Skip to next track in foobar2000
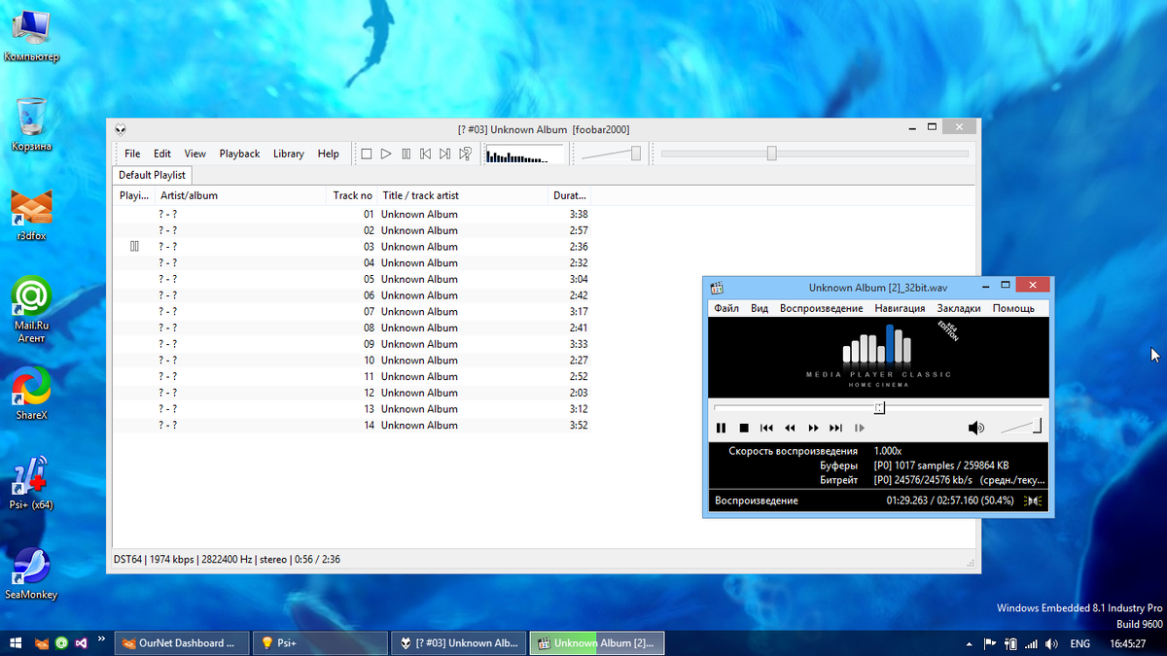Screen dimensions: 1167x656 (x=444, y=153)
